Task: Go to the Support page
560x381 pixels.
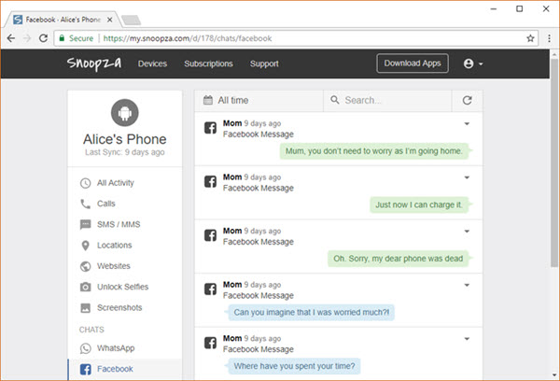Action: [x=264, y=63]
